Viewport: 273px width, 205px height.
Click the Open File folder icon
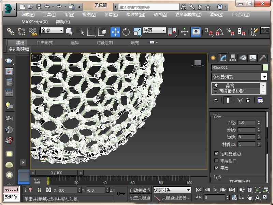pos(31,7)
